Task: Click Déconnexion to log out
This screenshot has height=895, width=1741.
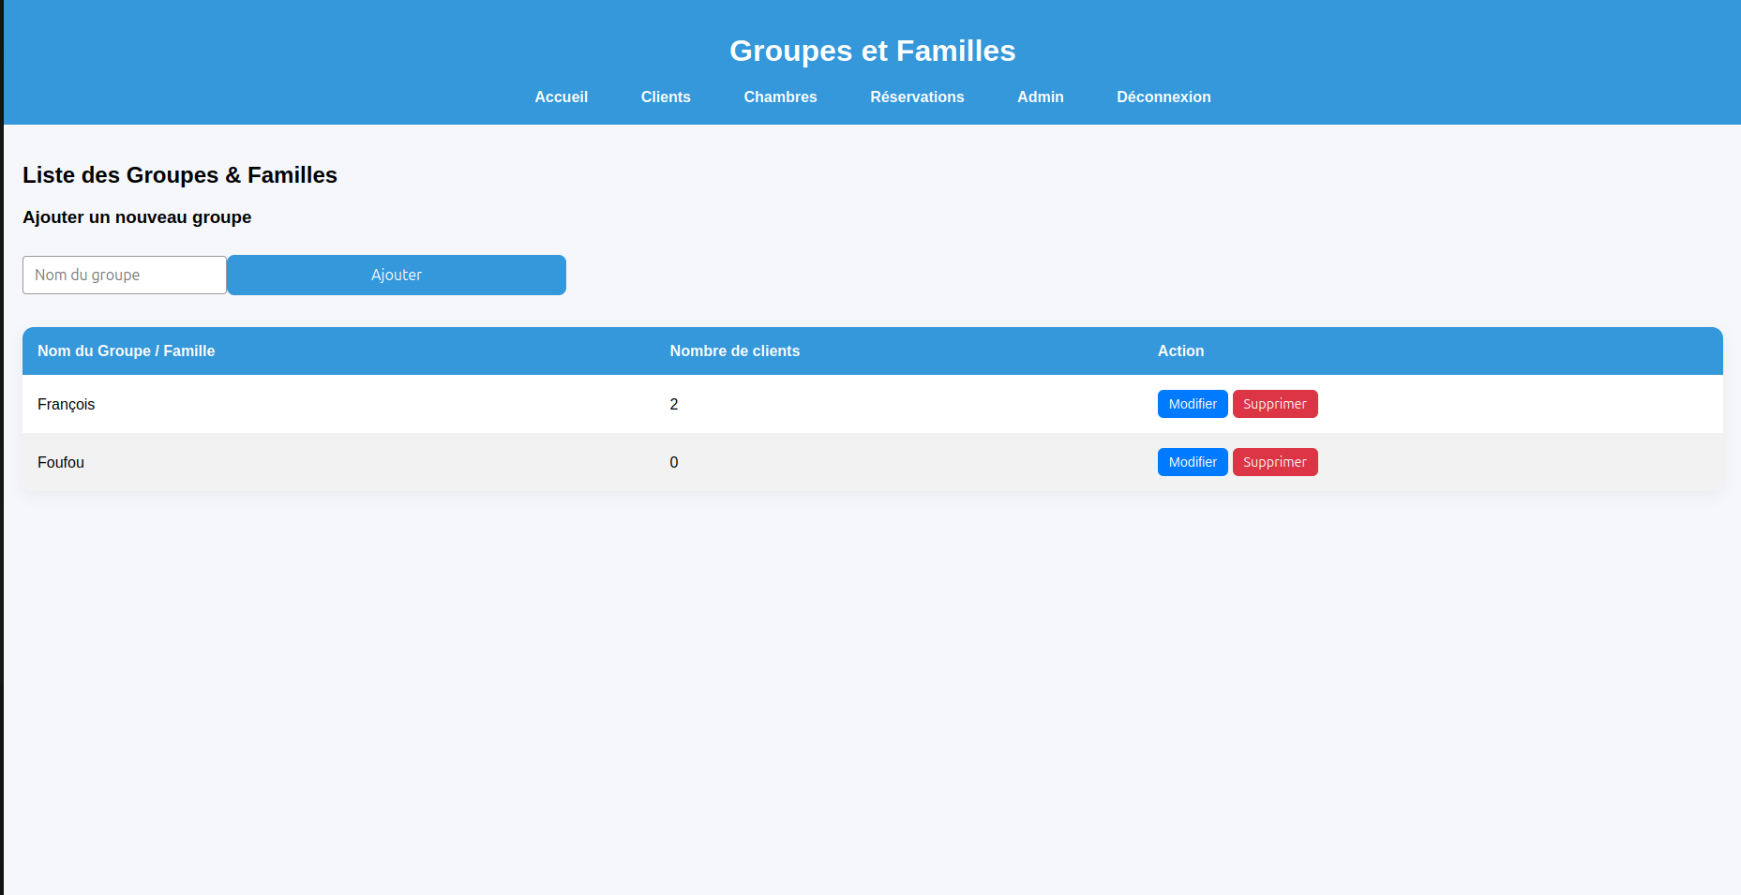Action: point(1163,97)
